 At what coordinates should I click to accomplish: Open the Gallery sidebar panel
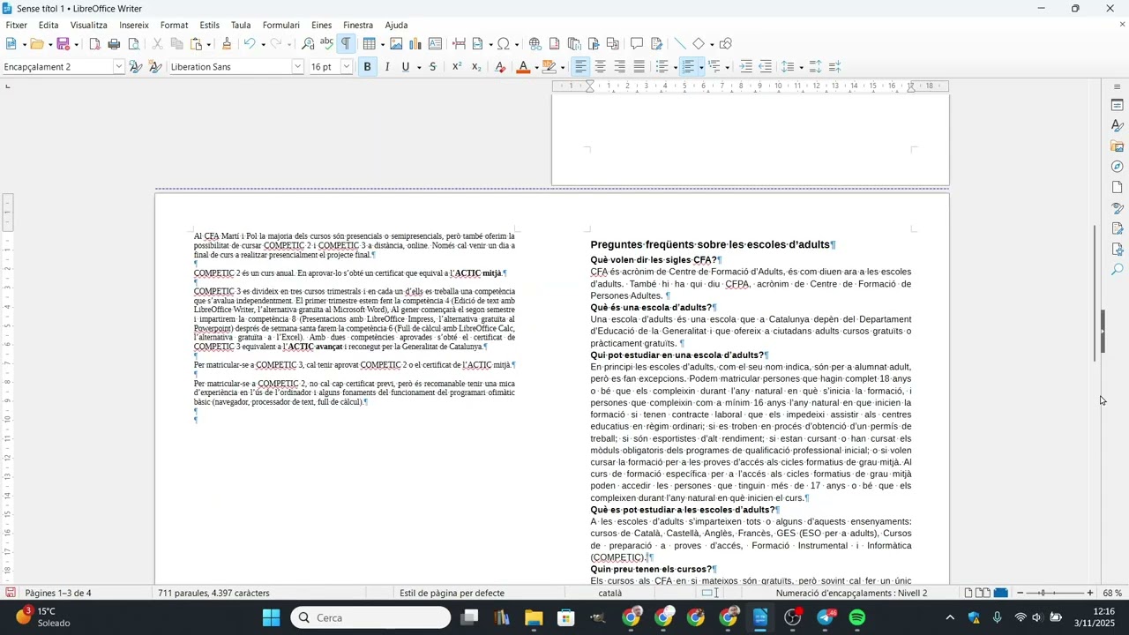click(x=1117, y=146)
